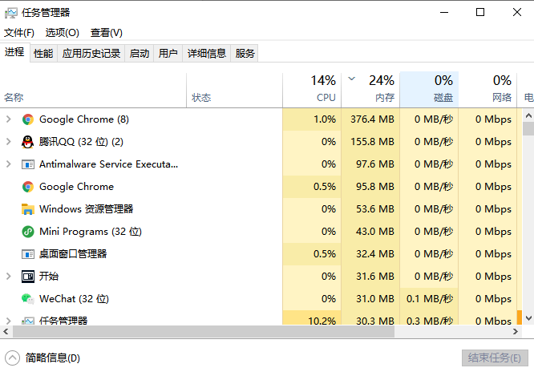Click the Antimalware Service Executable icon

point(27,164)
